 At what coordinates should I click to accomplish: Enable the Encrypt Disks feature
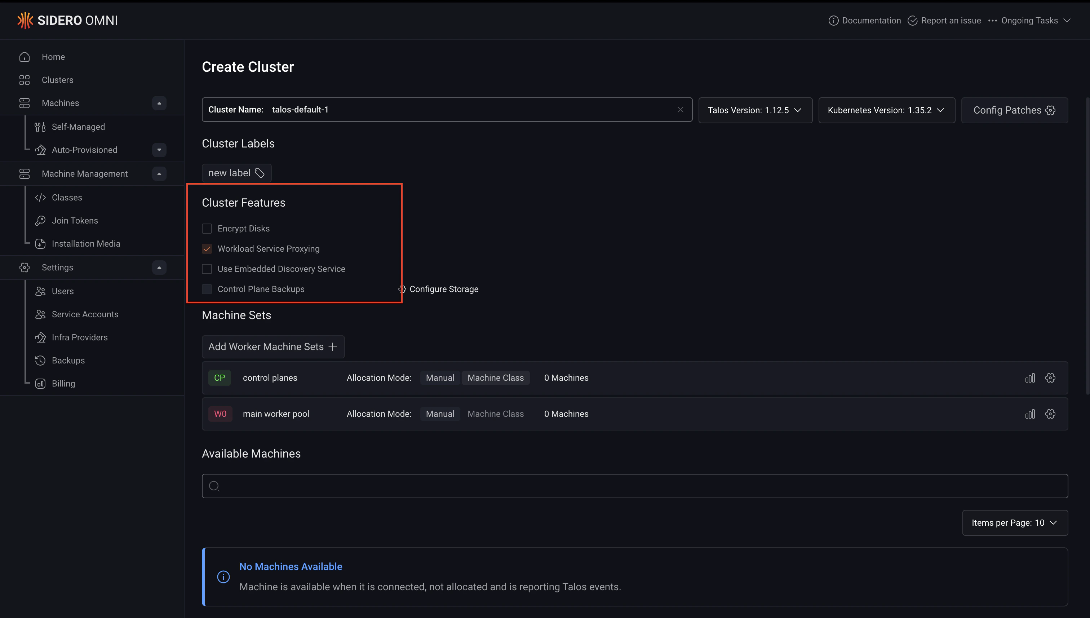(207, 228)
